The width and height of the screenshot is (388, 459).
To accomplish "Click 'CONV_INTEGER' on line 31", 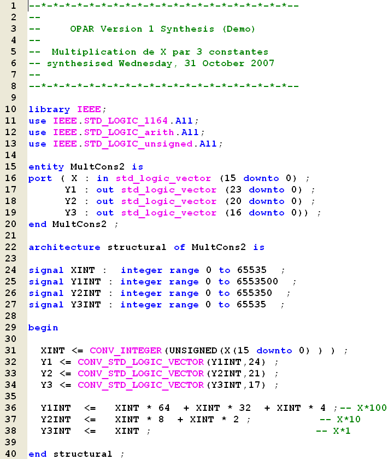I will point(126,350).
